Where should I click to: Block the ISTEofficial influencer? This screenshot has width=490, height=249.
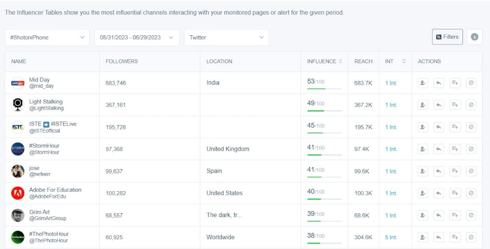(x=471, y=127)
